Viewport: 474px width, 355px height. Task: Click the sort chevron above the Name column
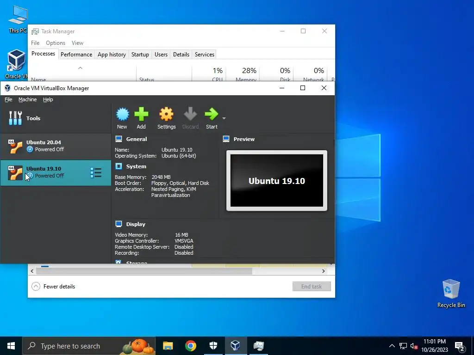(x=80, y=68)
